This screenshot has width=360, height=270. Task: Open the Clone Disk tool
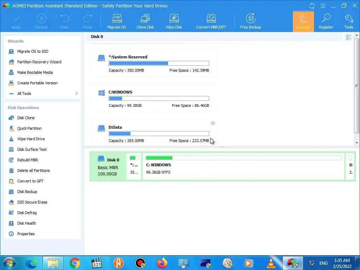(x=145, y=21)
